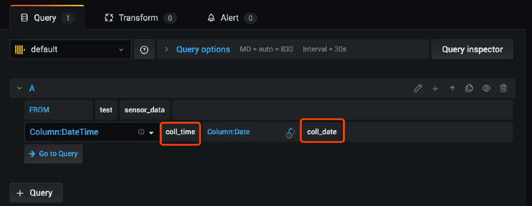Open the default data source dropdown

click(x=70, y=49)
